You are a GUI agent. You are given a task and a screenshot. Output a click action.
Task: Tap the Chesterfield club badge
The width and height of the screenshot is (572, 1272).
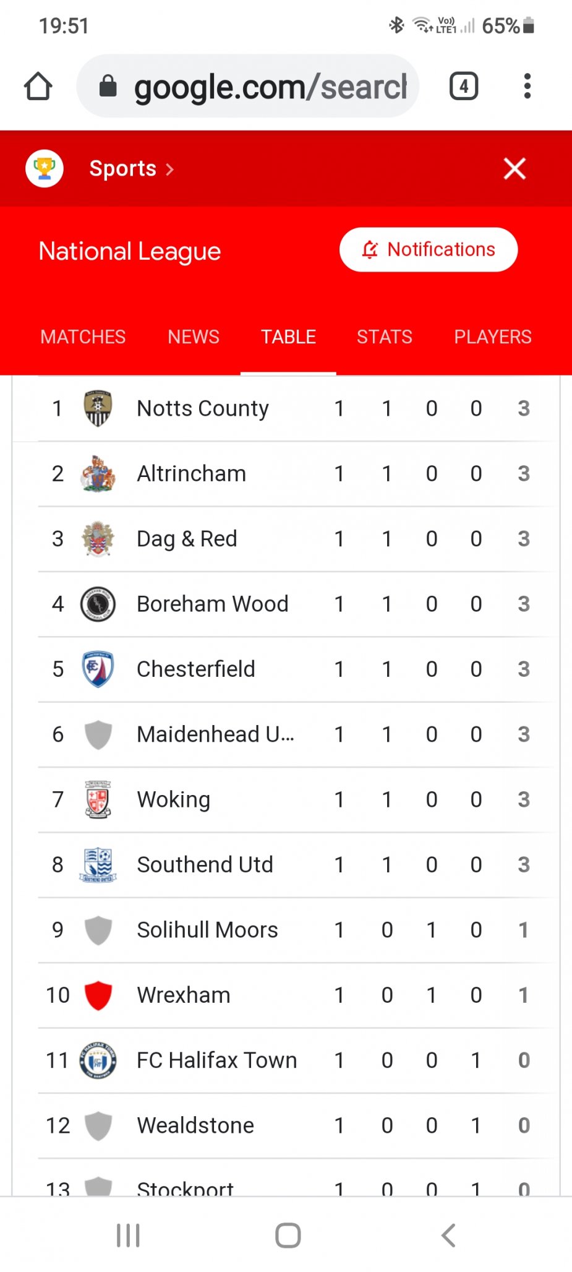(98, 669)
